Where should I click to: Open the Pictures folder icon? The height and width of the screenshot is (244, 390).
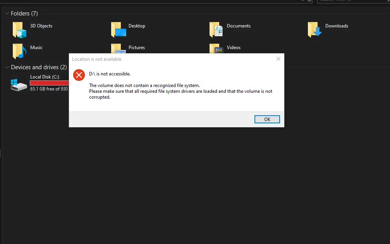tap(119, 49)
